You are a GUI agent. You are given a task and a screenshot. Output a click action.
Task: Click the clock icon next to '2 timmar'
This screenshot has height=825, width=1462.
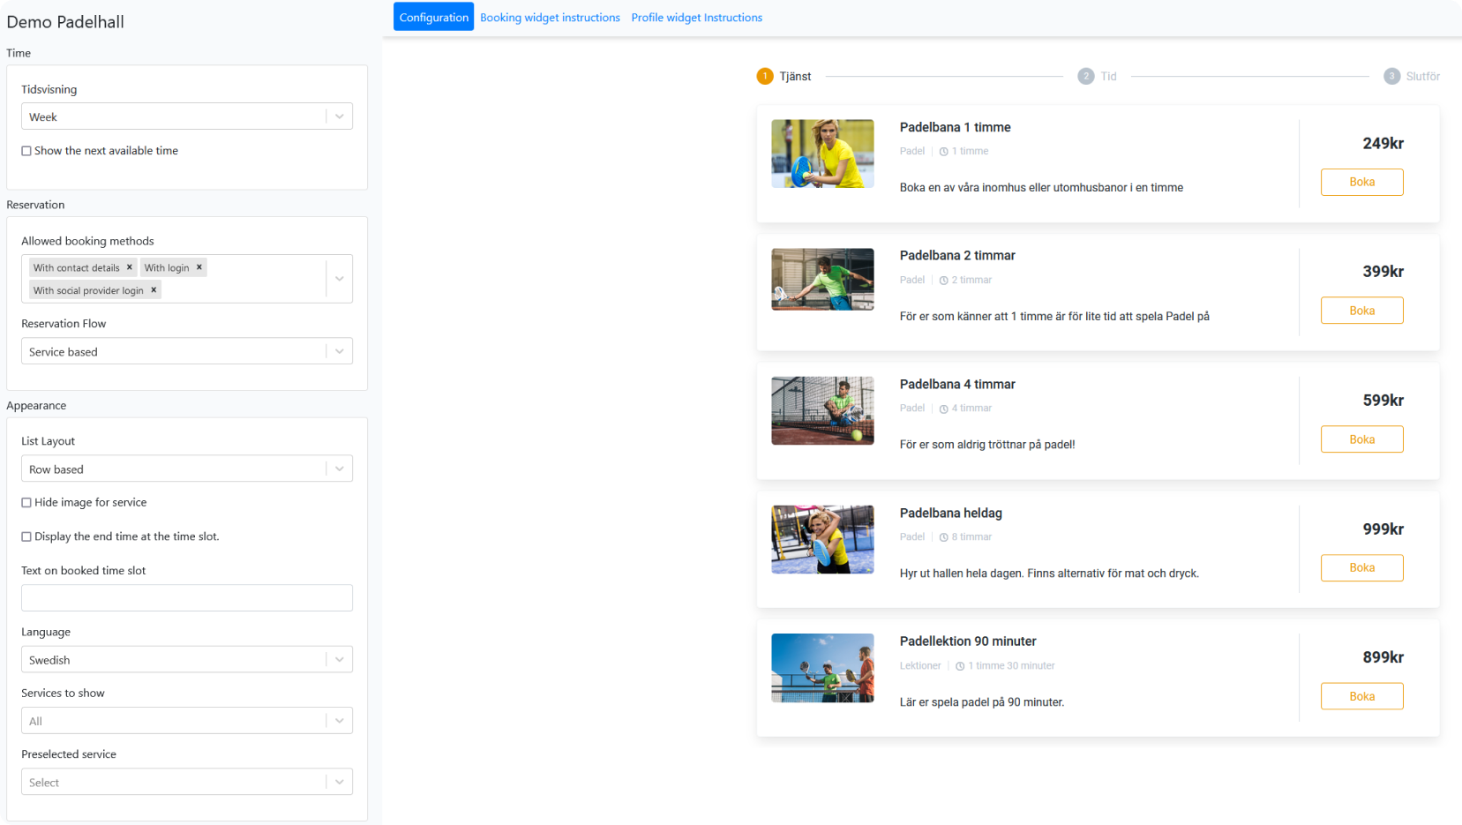tap(944, 281)
